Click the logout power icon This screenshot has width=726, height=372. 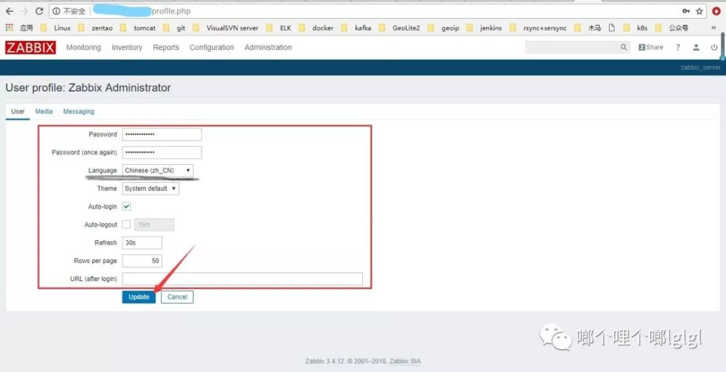tap(714, 47)
